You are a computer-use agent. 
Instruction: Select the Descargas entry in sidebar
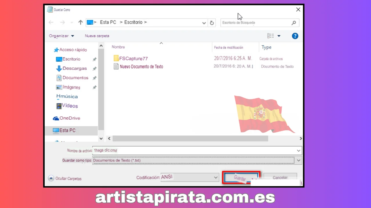click(x=75, y=68)
